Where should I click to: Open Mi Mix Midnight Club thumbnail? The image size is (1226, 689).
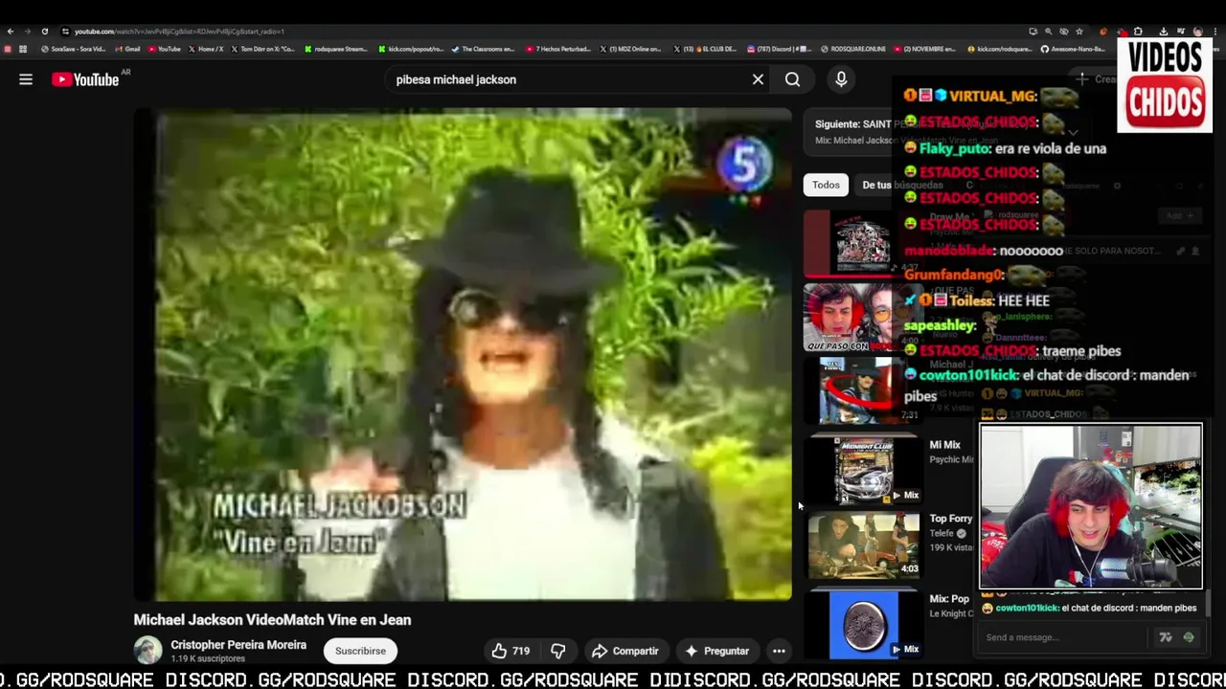(x=863, y=469)
